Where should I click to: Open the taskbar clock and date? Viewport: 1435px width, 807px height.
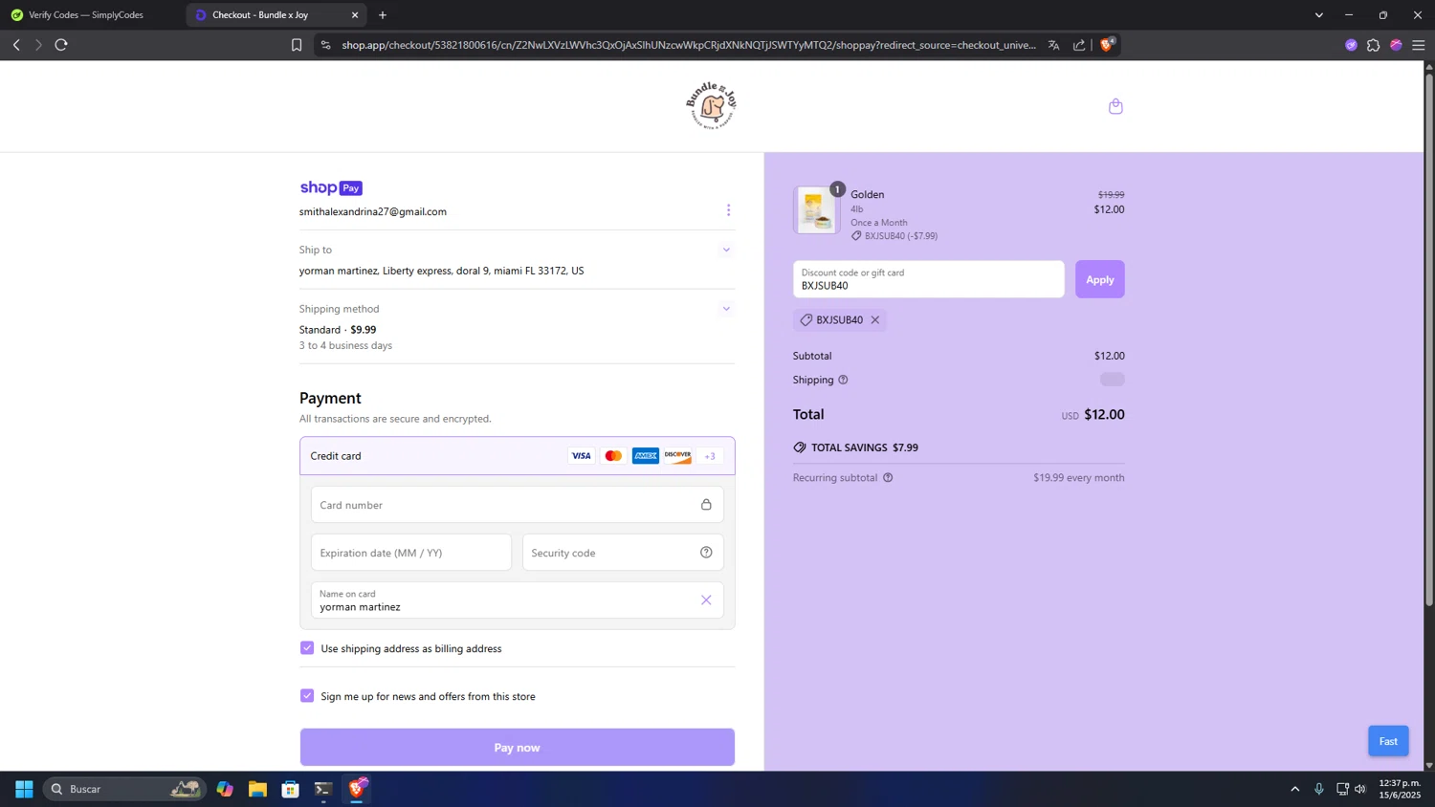(1400, 789)
